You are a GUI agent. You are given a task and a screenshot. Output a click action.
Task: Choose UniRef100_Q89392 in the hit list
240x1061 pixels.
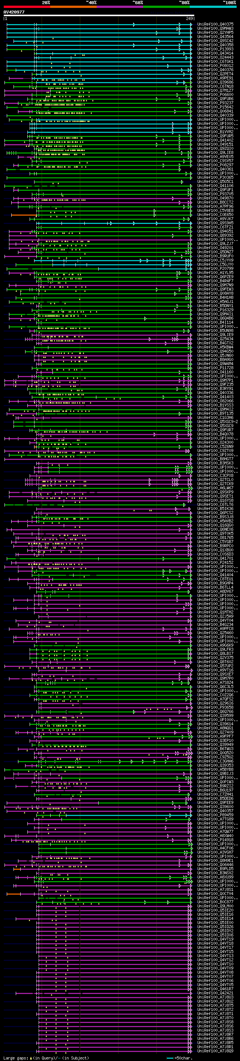coord(215,236)
